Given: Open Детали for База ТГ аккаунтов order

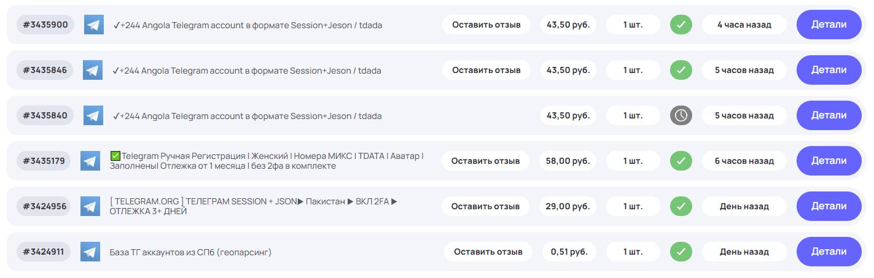Looking at the screenshot, I should pos(829,252).
